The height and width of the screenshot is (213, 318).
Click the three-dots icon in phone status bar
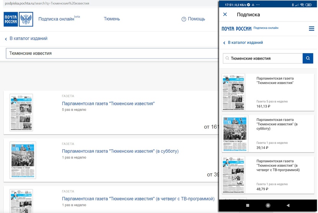tap(258, 5)
